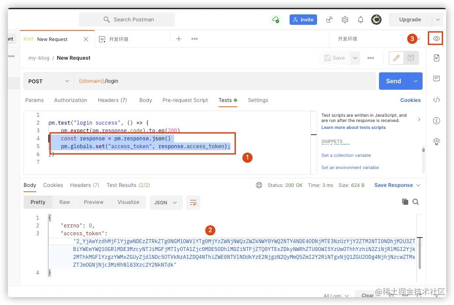Toggle line wrap icon

point(193,203)
